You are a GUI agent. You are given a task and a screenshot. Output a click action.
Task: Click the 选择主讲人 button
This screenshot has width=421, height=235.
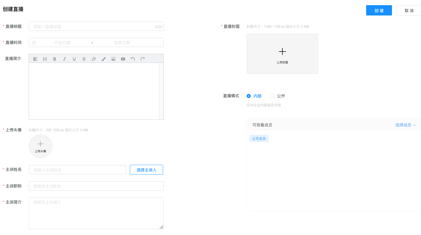pos(146,170)
